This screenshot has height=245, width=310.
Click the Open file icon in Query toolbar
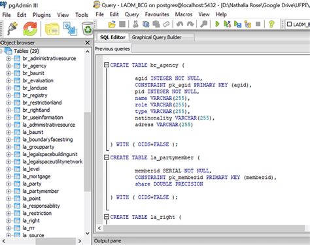pos(112,24)
